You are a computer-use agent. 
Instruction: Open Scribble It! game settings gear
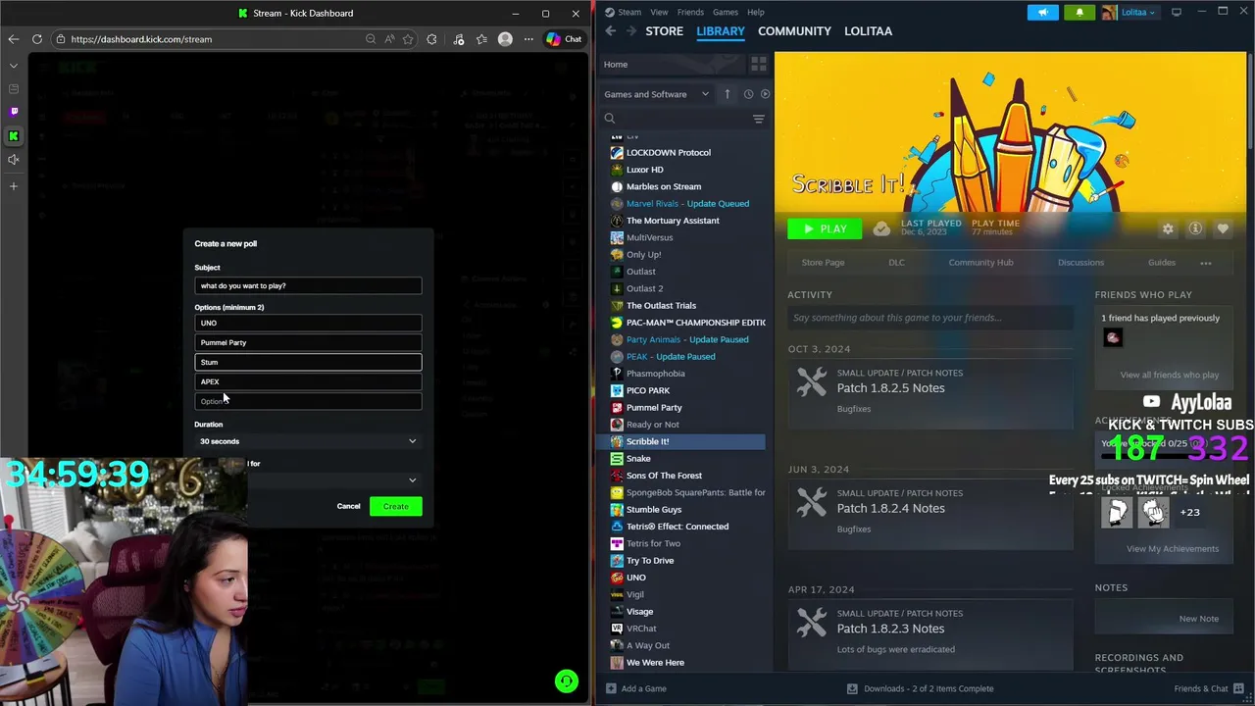tap(1168, 228)
